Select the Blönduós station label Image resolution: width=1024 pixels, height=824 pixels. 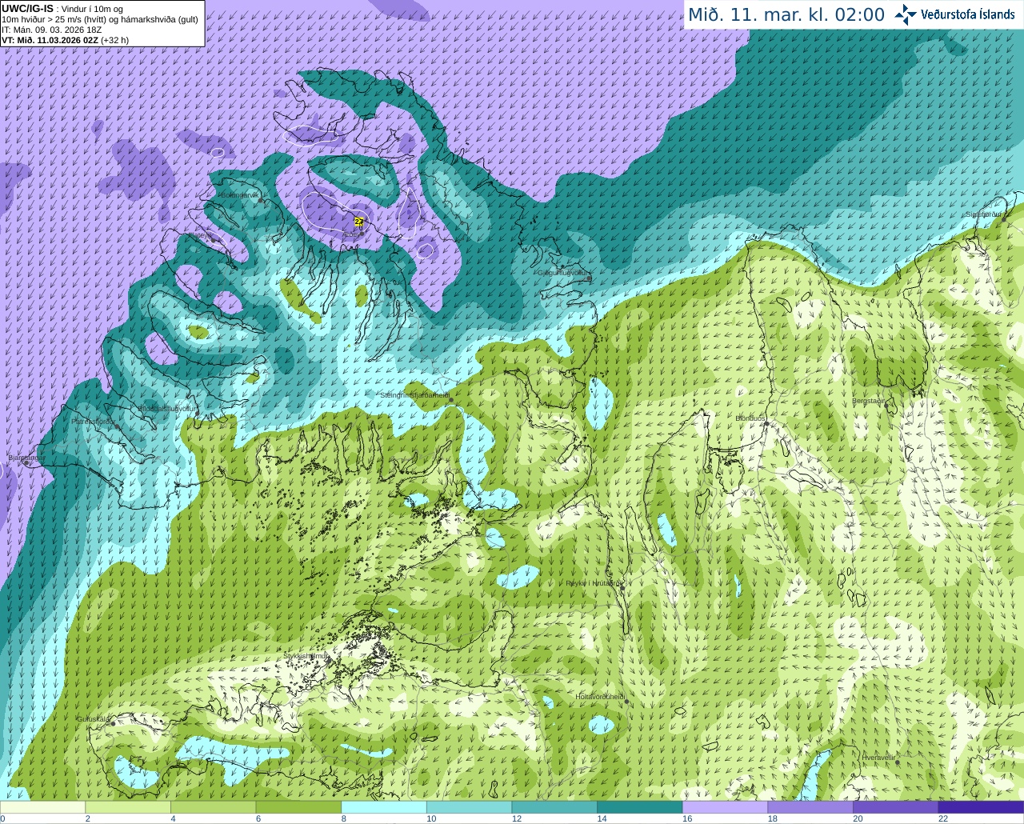coord(750,418)
